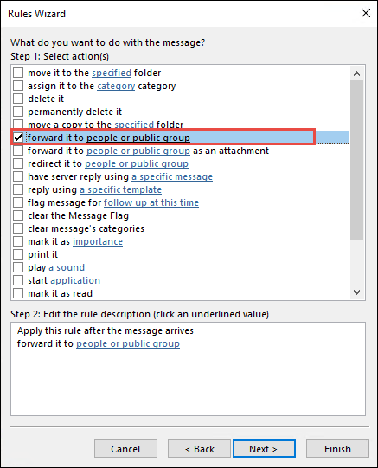
Task: Open 'a specific template' link
Action: tap(120, 189)
